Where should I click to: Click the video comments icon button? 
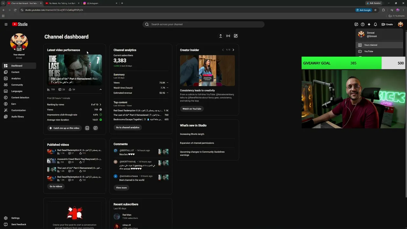click(95, 128)
